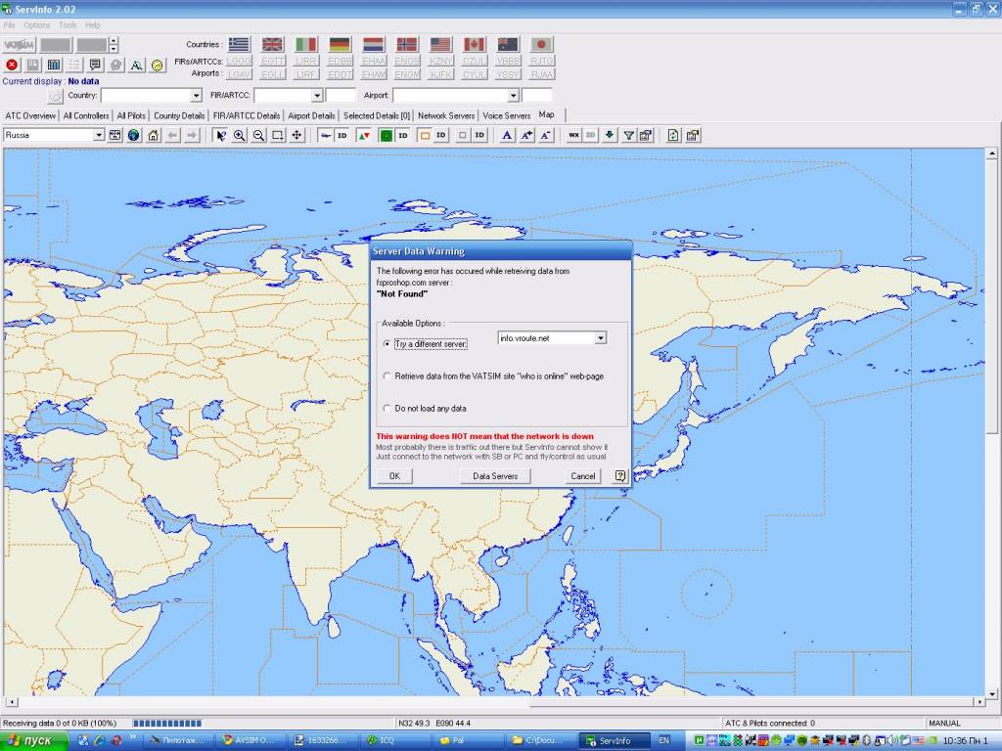The height and width of the screenshot is (751, 1002).
Task: Open the Country filter dropdown
Action: click(x=196, y=96)
